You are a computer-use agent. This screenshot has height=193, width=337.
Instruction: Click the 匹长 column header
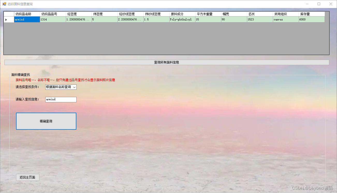(260, 14)
